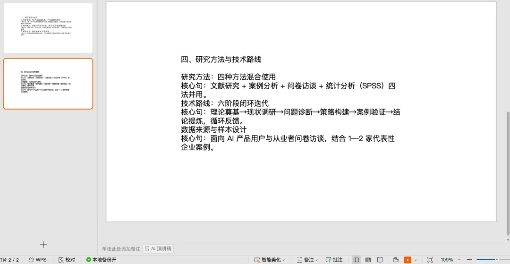Click the line '技术路线：六阶段闭环迭代'
510x264 pixels.
[225, 103]
